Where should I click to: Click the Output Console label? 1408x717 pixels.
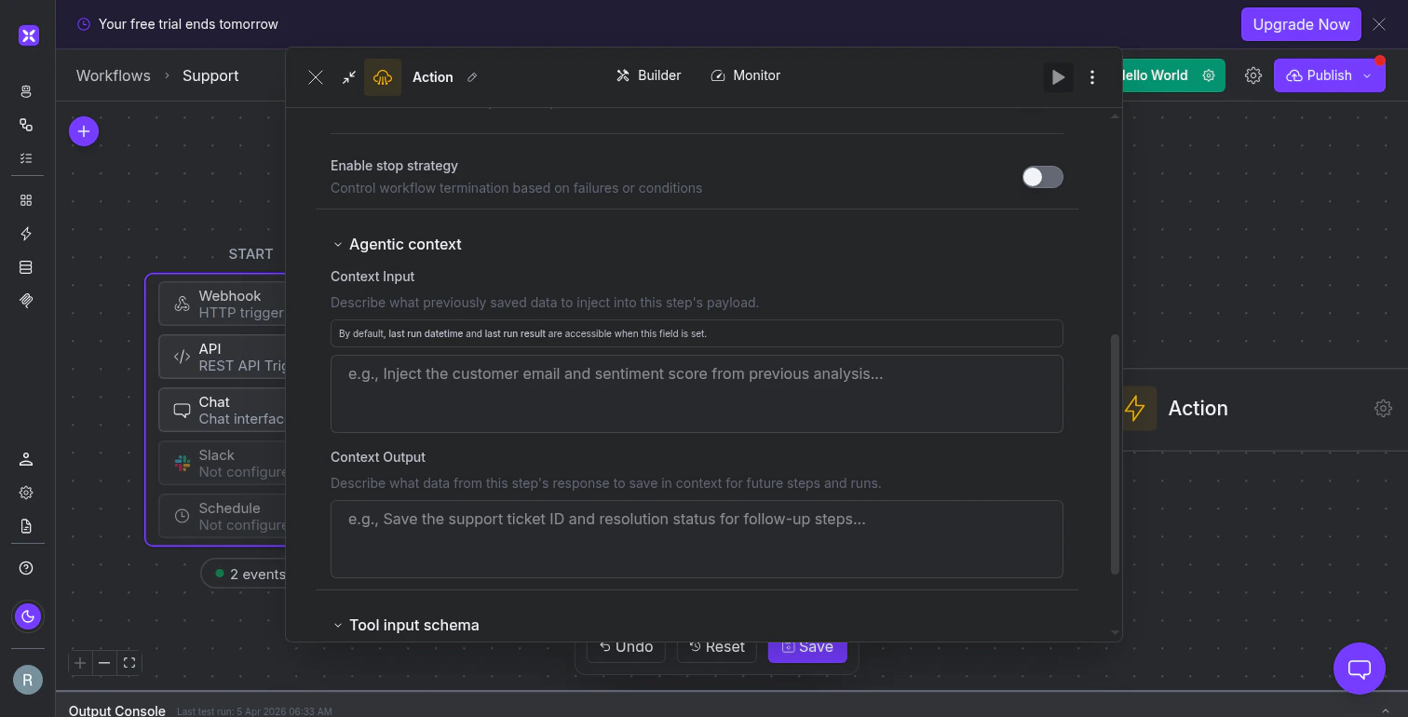tap(117, 710)
